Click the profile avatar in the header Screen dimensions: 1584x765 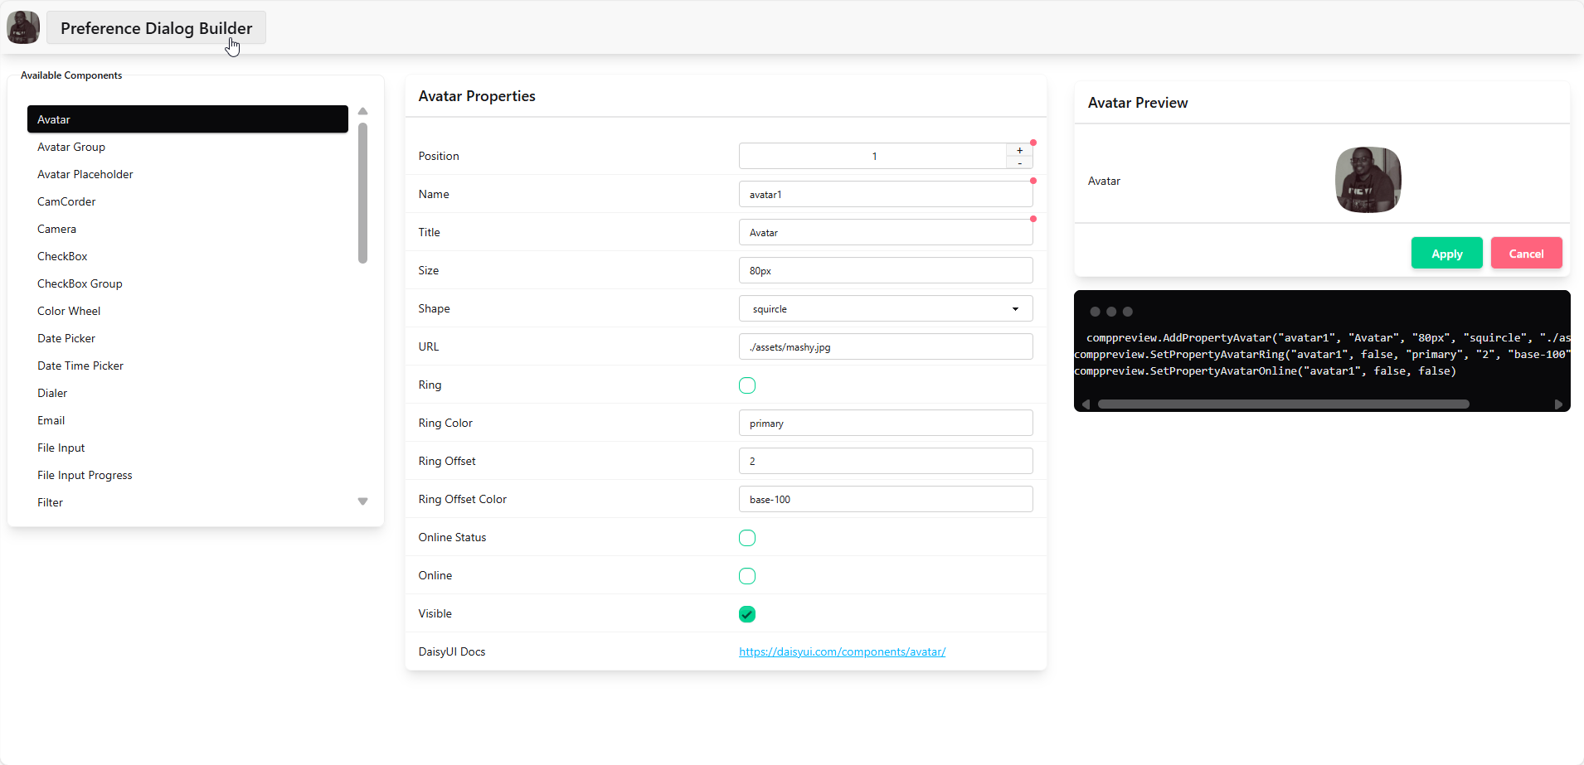pos(23,27)
